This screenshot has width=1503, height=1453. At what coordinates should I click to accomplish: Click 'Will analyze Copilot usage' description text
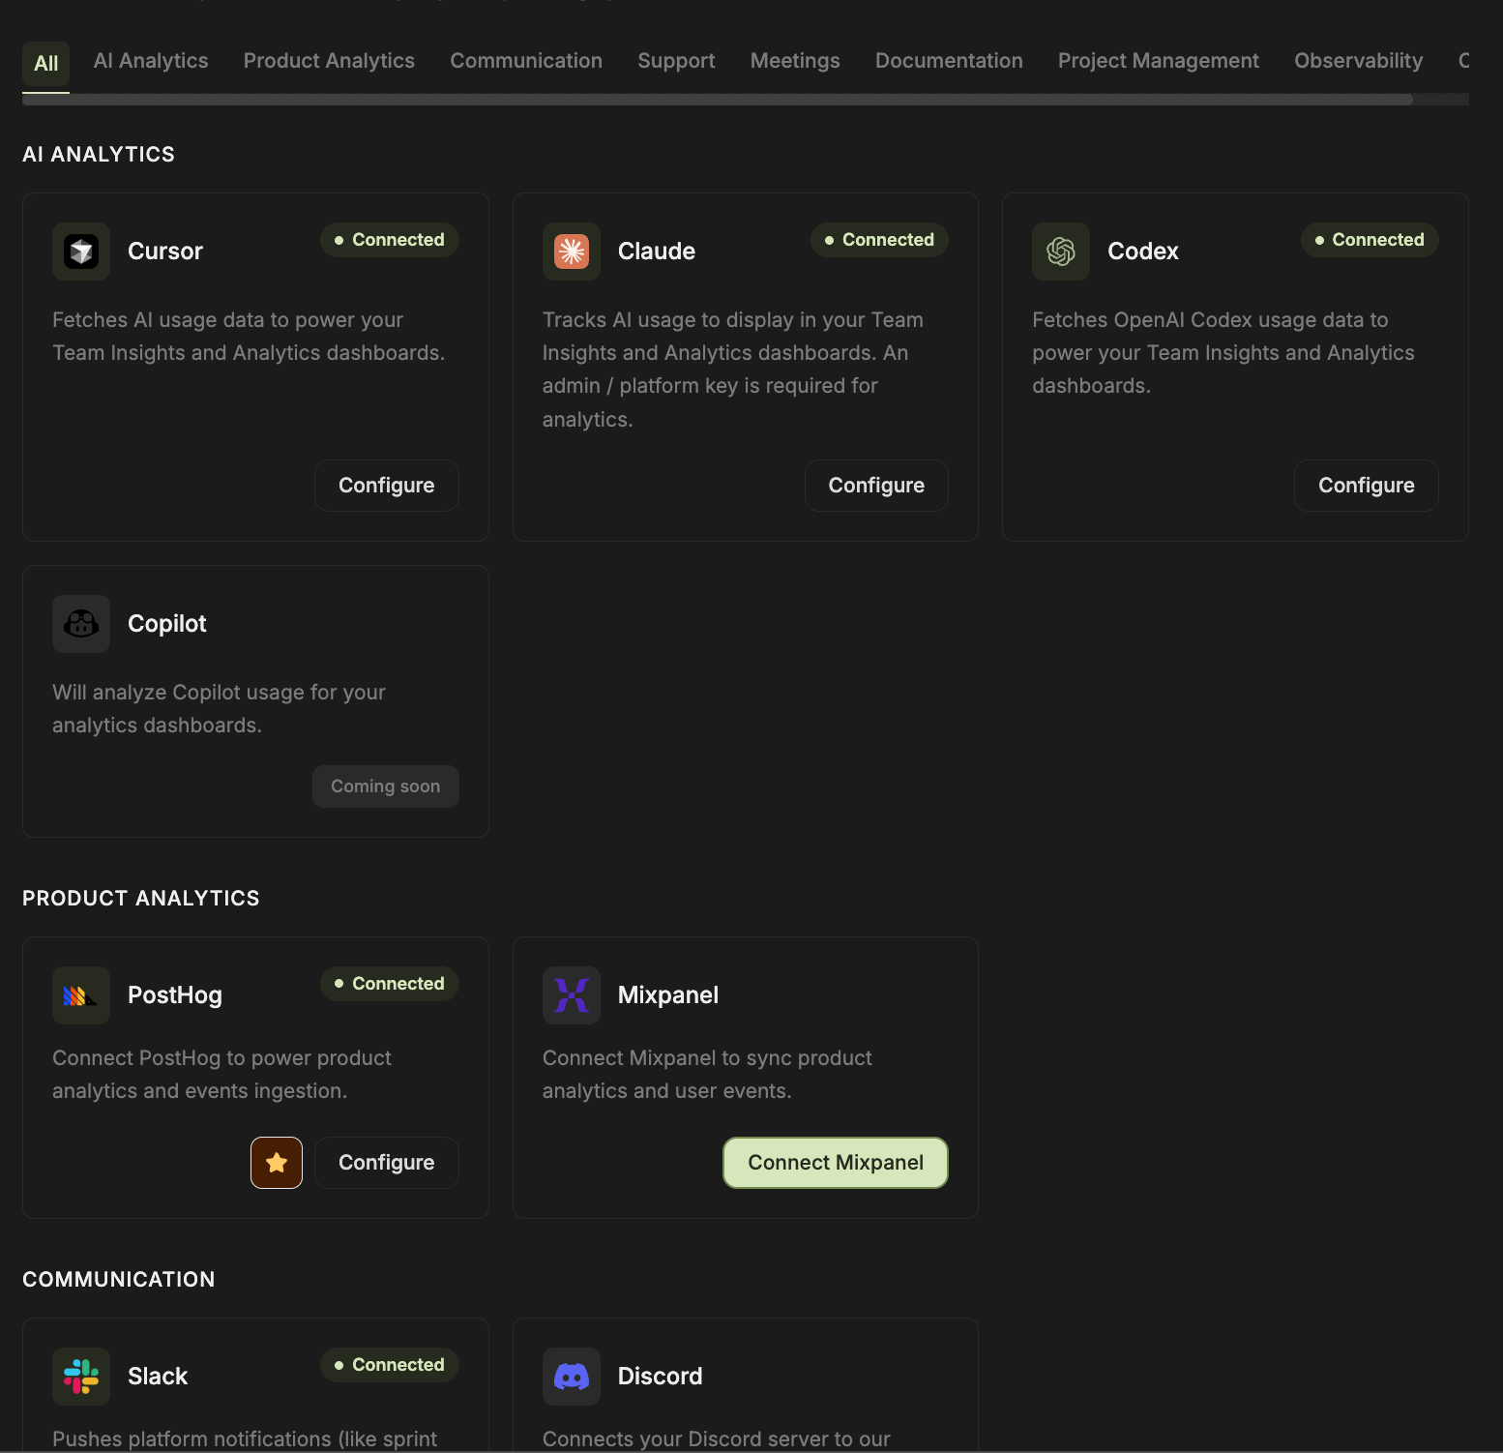pos(219,709)
